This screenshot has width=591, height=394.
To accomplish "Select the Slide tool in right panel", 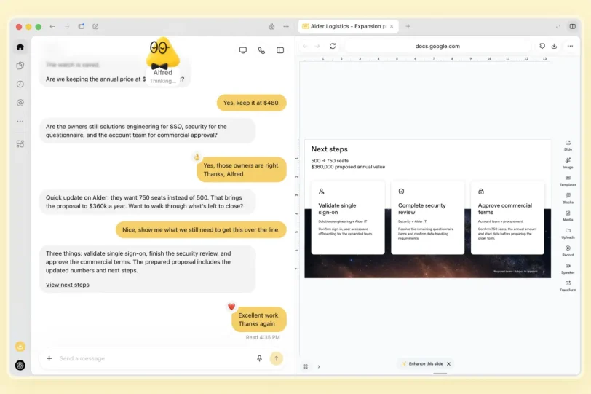I will click(568, 145).
